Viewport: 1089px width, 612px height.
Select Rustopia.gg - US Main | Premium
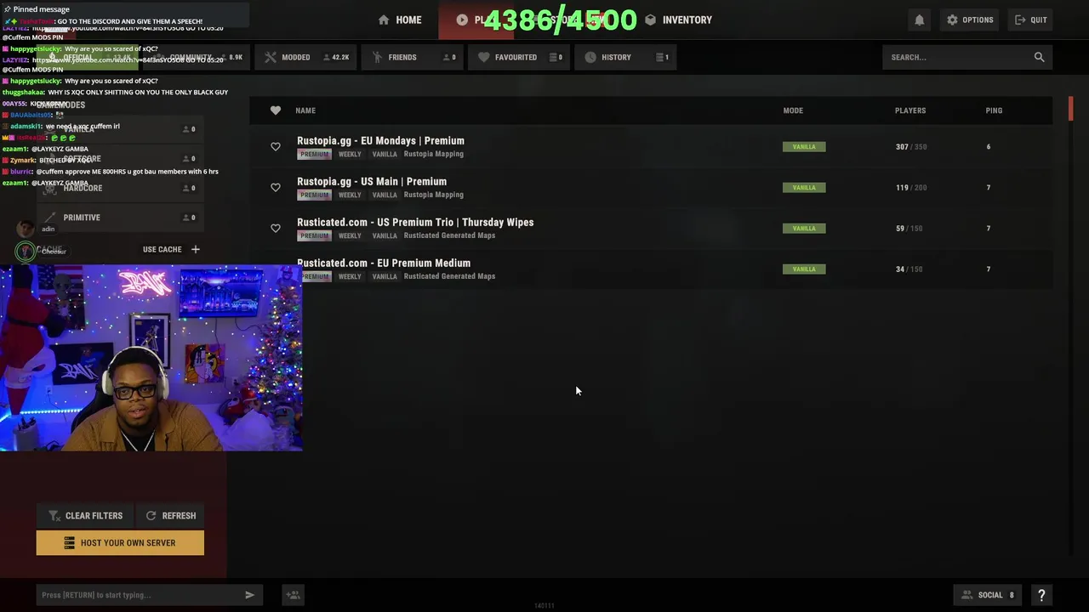tap(372, 181)
